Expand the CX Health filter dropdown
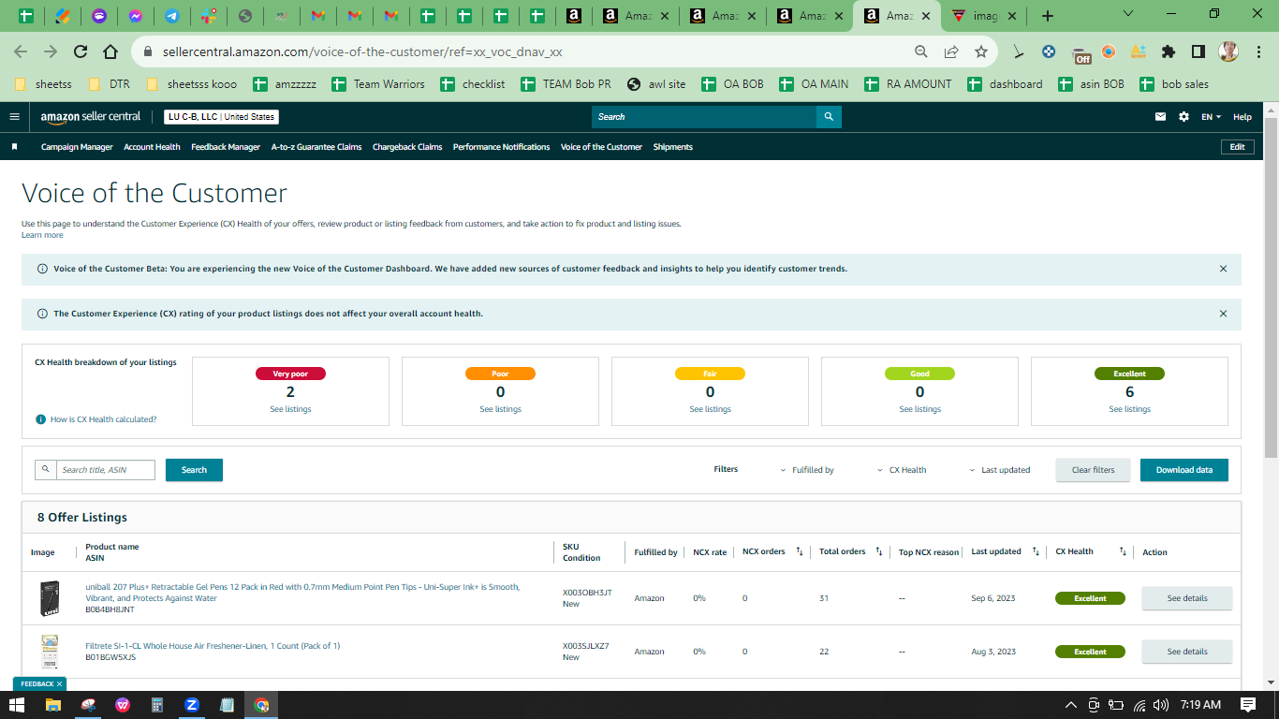This screenshot has height=719, width=1279. [x=902, y=470]
